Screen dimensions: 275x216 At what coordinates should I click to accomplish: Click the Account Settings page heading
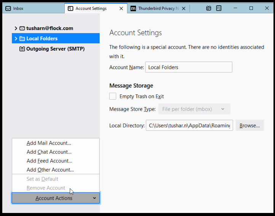pos(136,33)
